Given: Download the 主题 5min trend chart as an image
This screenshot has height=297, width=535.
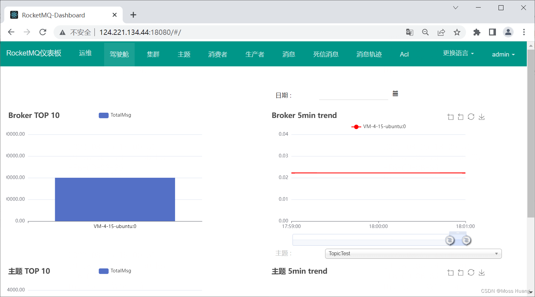Looking at the screenshot, I should pos(481,273).
